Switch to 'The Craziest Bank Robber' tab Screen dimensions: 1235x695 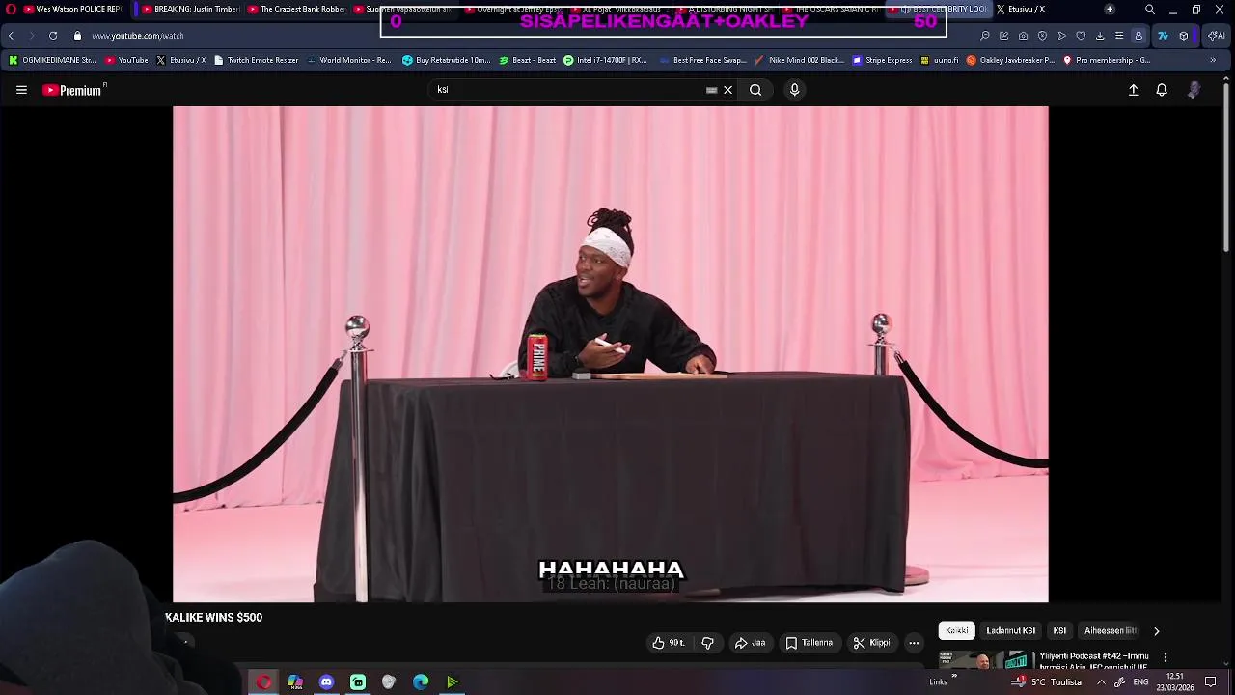click(296, 9)
